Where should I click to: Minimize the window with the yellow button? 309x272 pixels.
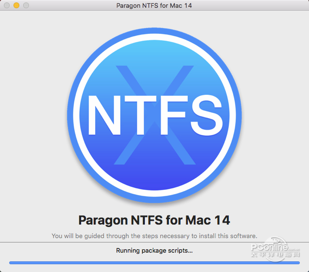[x=16, y=5]
